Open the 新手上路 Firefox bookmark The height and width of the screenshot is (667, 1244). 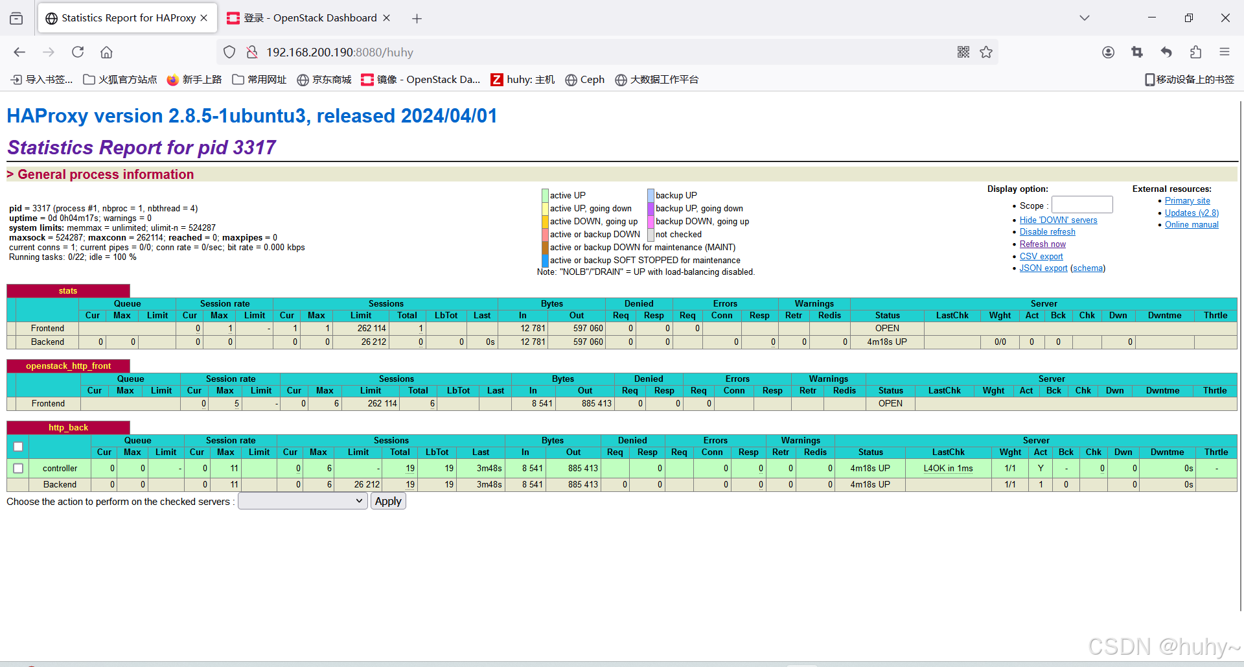coord(194,79)
